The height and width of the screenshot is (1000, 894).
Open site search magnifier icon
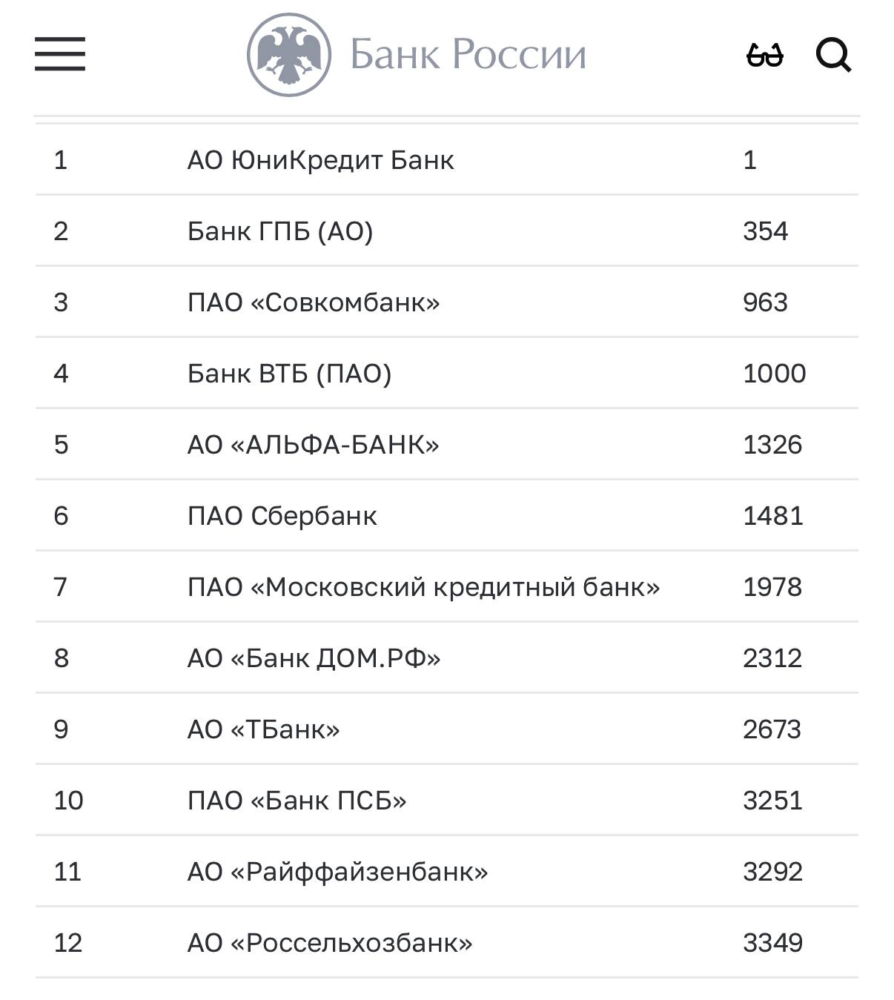click(833, 55)
